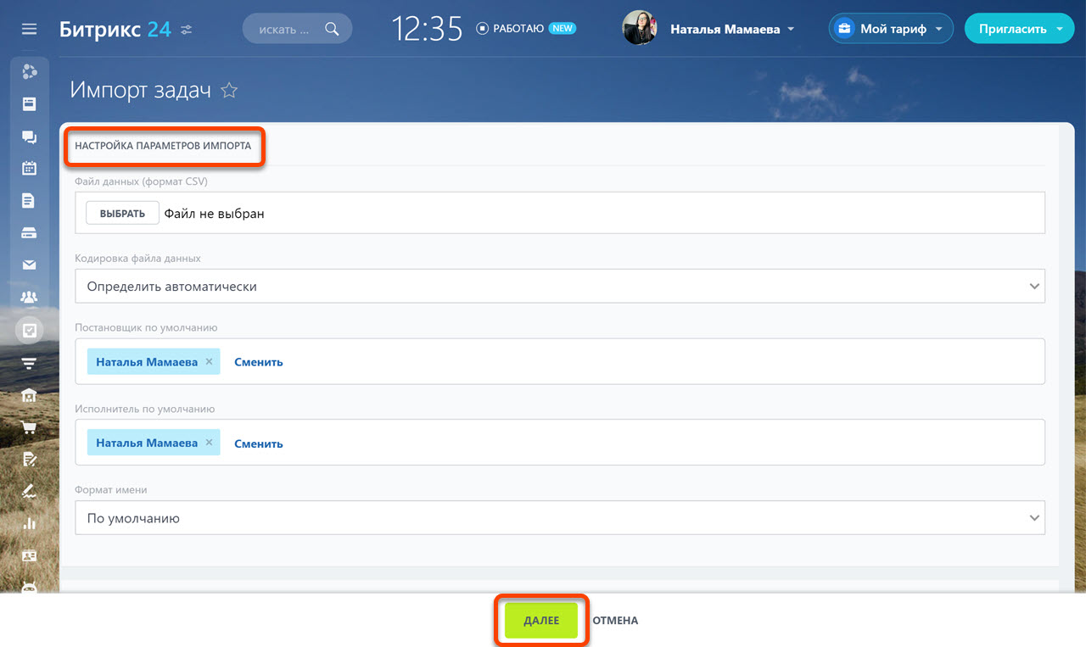Add Импорт задач page to favorites star
The image size is (1086, 647).
(229, 91)
